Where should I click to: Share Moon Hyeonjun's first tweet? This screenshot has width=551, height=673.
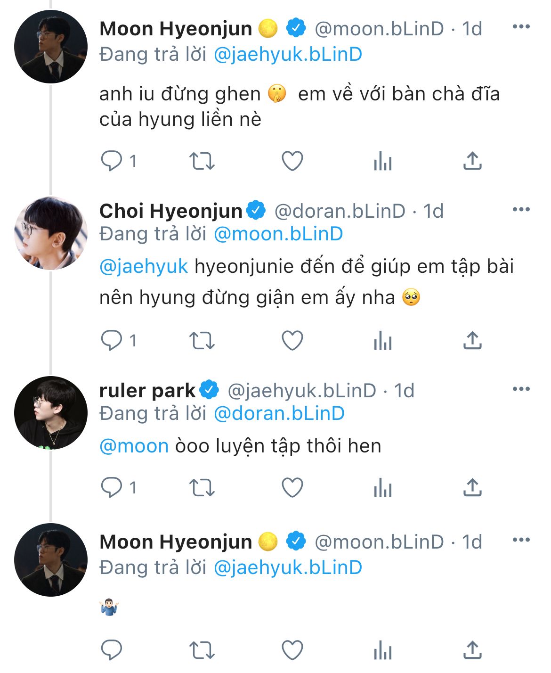pyautogui.click(x=472, y=161)
